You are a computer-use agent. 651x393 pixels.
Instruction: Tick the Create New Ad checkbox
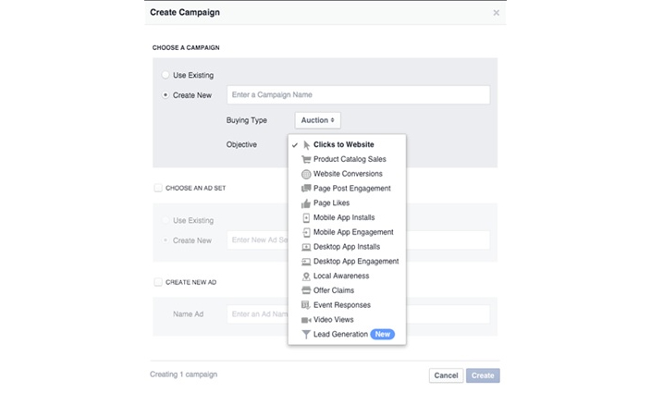[158, 282]
